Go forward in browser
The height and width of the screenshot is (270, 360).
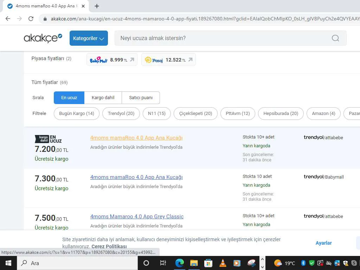[x=20, y=19]
